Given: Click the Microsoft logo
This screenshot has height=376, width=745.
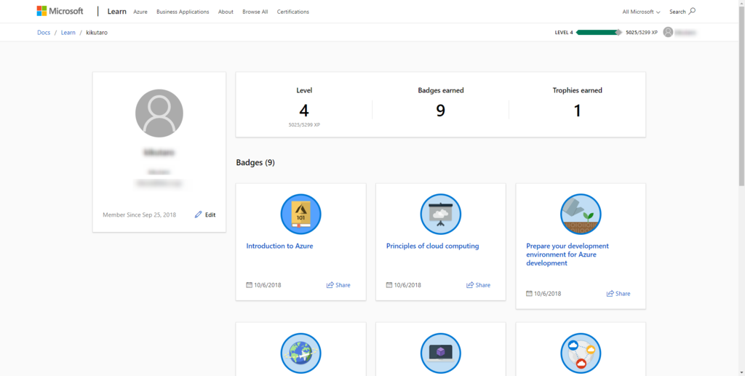Looking at the screenshot, I should [x=60, y=11].
